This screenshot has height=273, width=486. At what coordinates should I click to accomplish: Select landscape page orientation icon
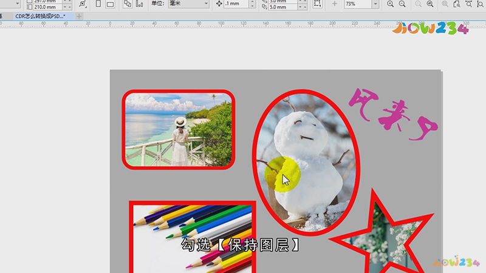tap(110, 4)
